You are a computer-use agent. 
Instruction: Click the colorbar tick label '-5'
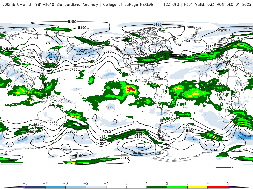25,183
